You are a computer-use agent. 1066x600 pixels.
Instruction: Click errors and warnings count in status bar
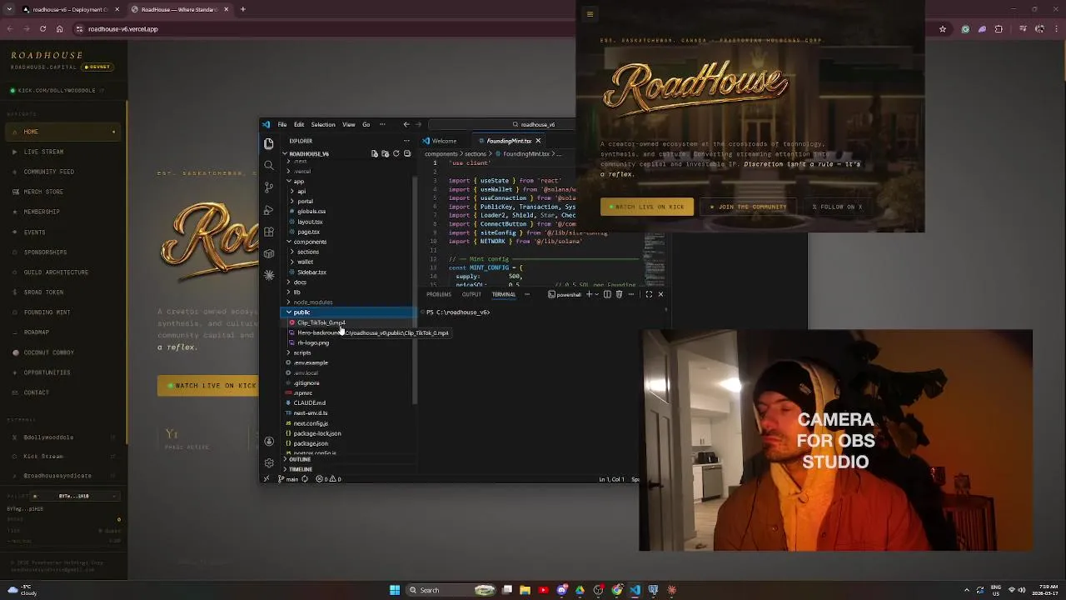(x=329, y=479)
